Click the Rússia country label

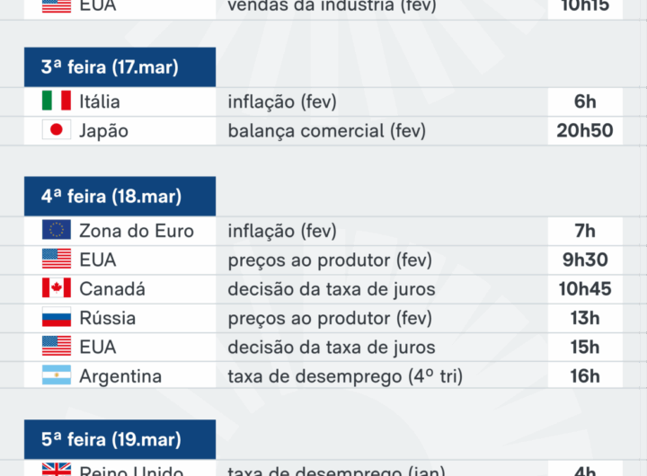coord(108,318)
